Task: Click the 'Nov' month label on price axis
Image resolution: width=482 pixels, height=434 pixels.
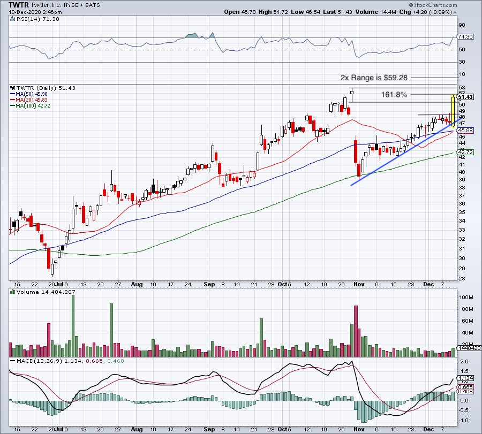Action: [x=359, y=284]
